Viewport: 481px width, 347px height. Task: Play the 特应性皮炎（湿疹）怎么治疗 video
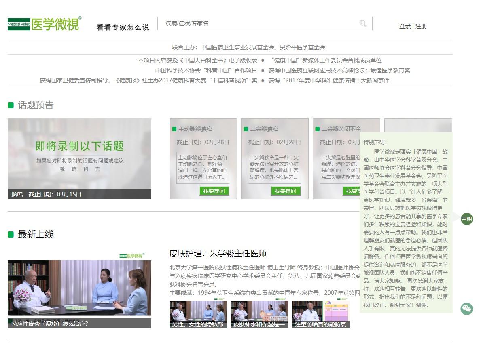[79, 289]
